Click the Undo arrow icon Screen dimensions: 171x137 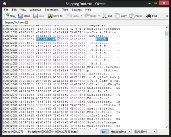click(69, 16)
